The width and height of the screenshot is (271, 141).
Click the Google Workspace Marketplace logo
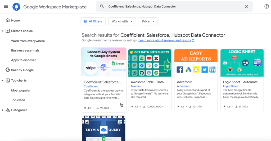click(x=16, y=7)
